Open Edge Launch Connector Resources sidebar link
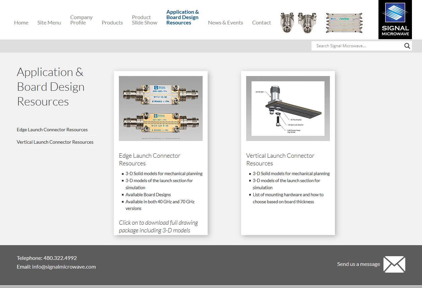Viewport: 422px width, 288px height. 52,130
